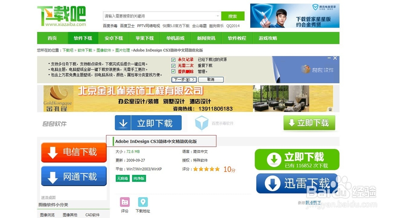Click the 奇奇软件 logo text
The height and width of the screenshot is (218, 399).
click(x=54, y=124)
